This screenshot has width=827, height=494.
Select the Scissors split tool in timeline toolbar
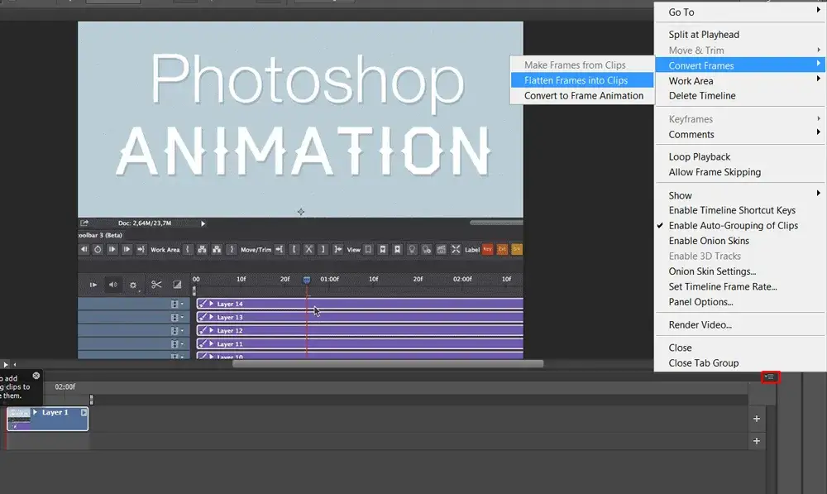coord(156,284)
